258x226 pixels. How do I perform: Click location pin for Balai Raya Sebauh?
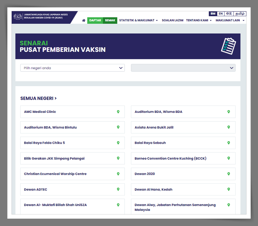click(229, 143)
